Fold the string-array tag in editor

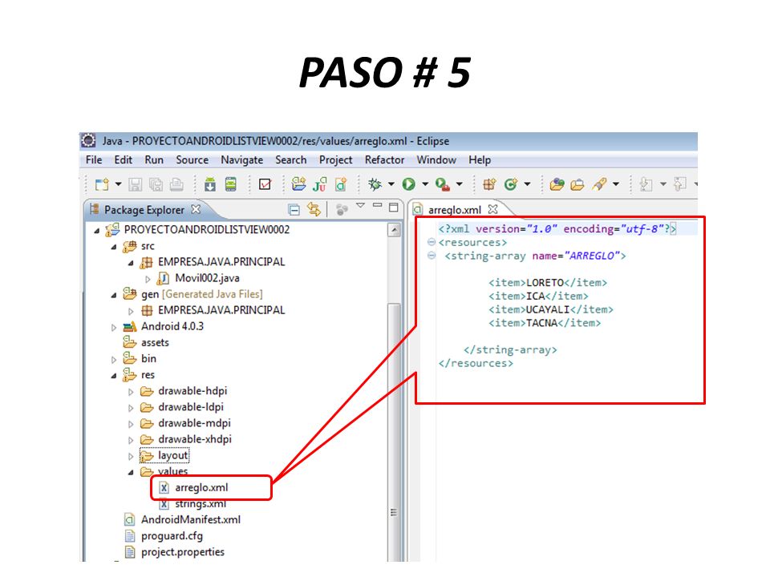432,255
